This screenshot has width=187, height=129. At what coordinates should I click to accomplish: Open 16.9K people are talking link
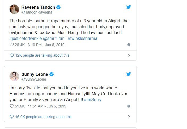[44, 117]
